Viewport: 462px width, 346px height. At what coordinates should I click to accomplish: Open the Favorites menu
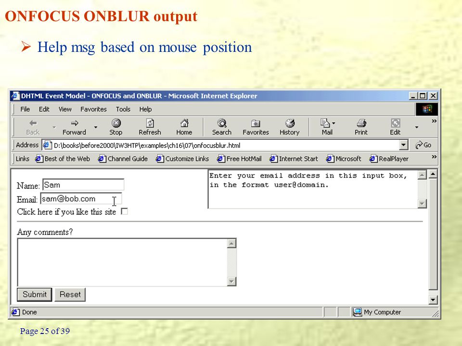click(x=93, y=109)
